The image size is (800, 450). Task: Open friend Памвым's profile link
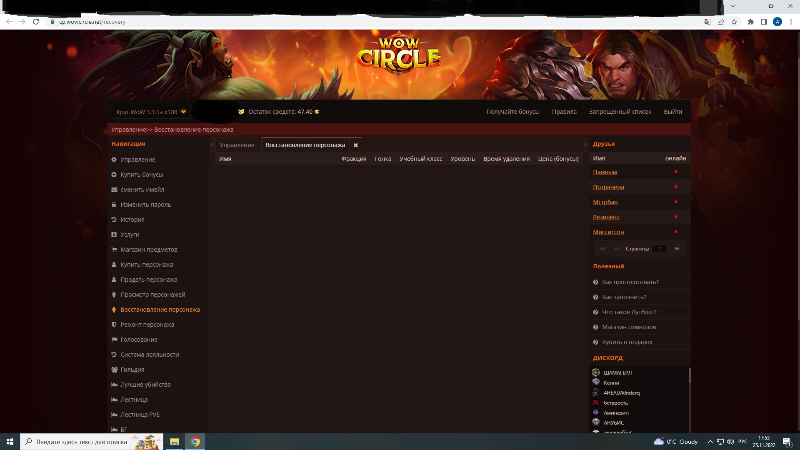(605, 172)
